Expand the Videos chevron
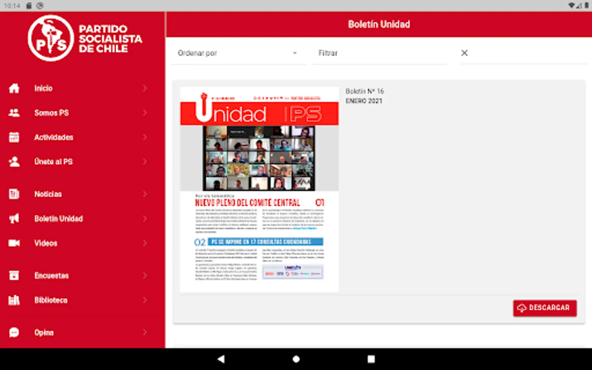This screenshot has width=592, height=370. 145,243
